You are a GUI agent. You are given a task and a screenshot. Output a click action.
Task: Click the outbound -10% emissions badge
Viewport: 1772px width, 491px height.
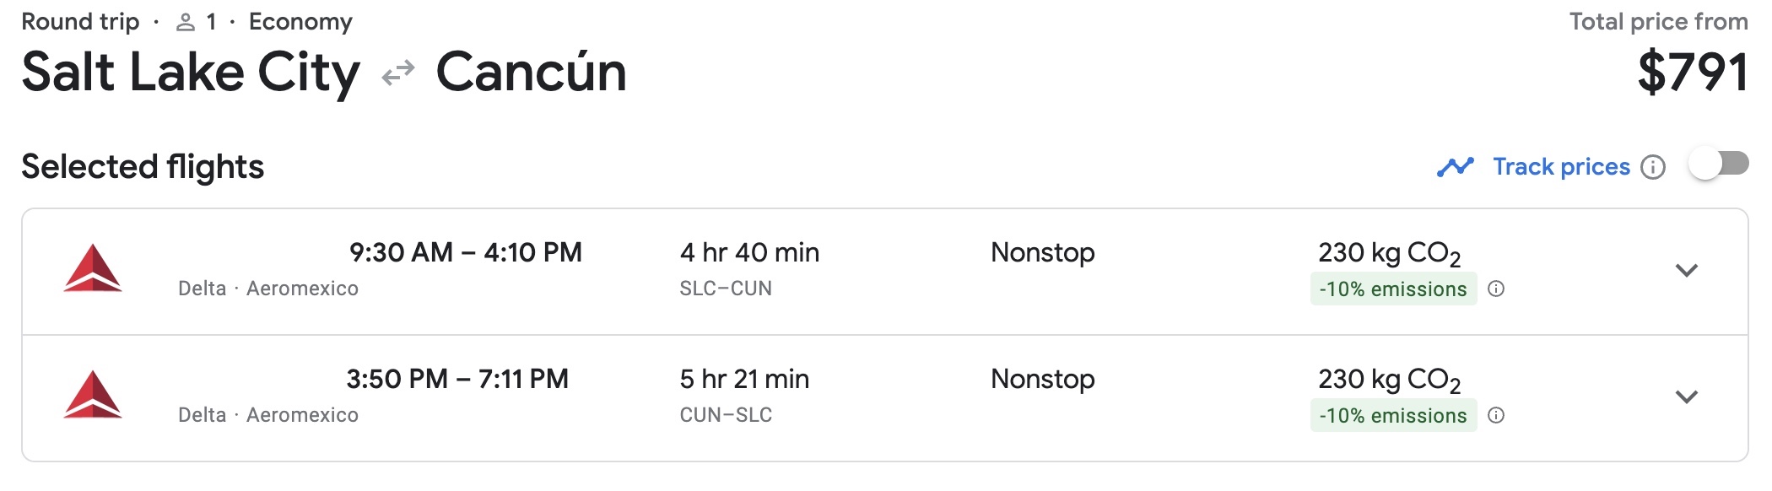tap(1393, 289)
